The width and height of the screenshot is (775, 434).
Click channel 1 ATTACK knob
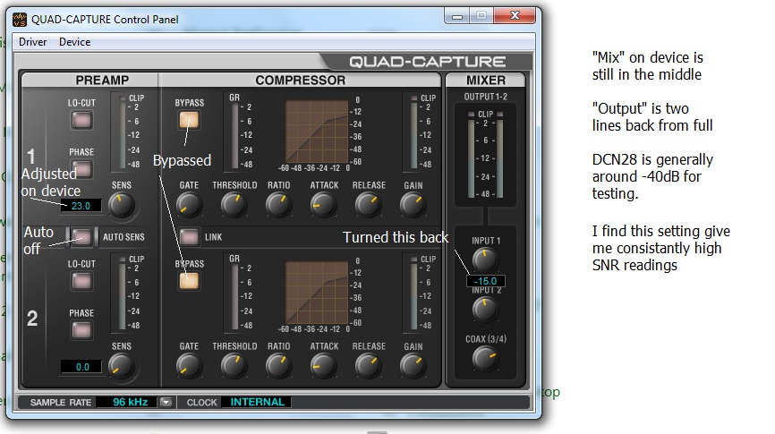tap(323, 205)
